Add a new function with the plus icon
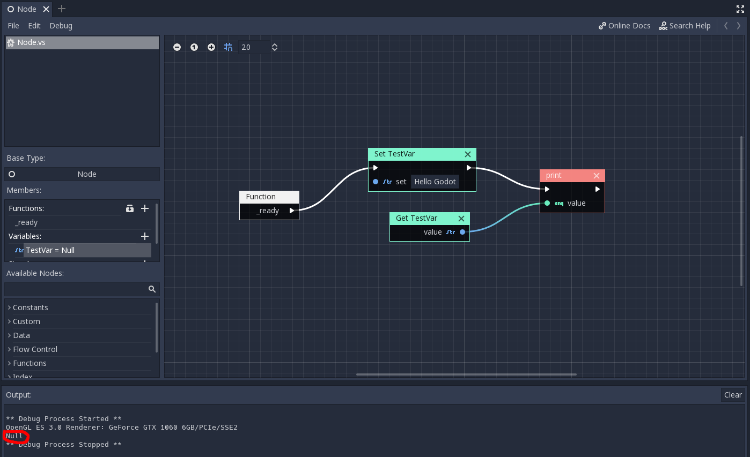Image resolution: width=750 pixels, height=457 pixels. (144, 208)
